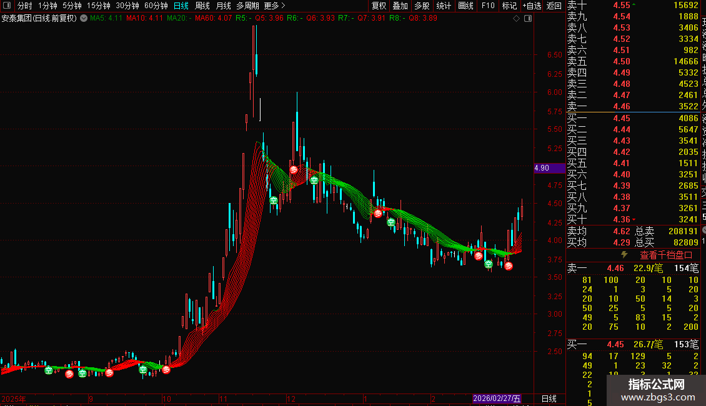Click the stock title 安泰集团(日线.前复权)
Viewport: 706px width, 406px height.
(x=39, y=19)
